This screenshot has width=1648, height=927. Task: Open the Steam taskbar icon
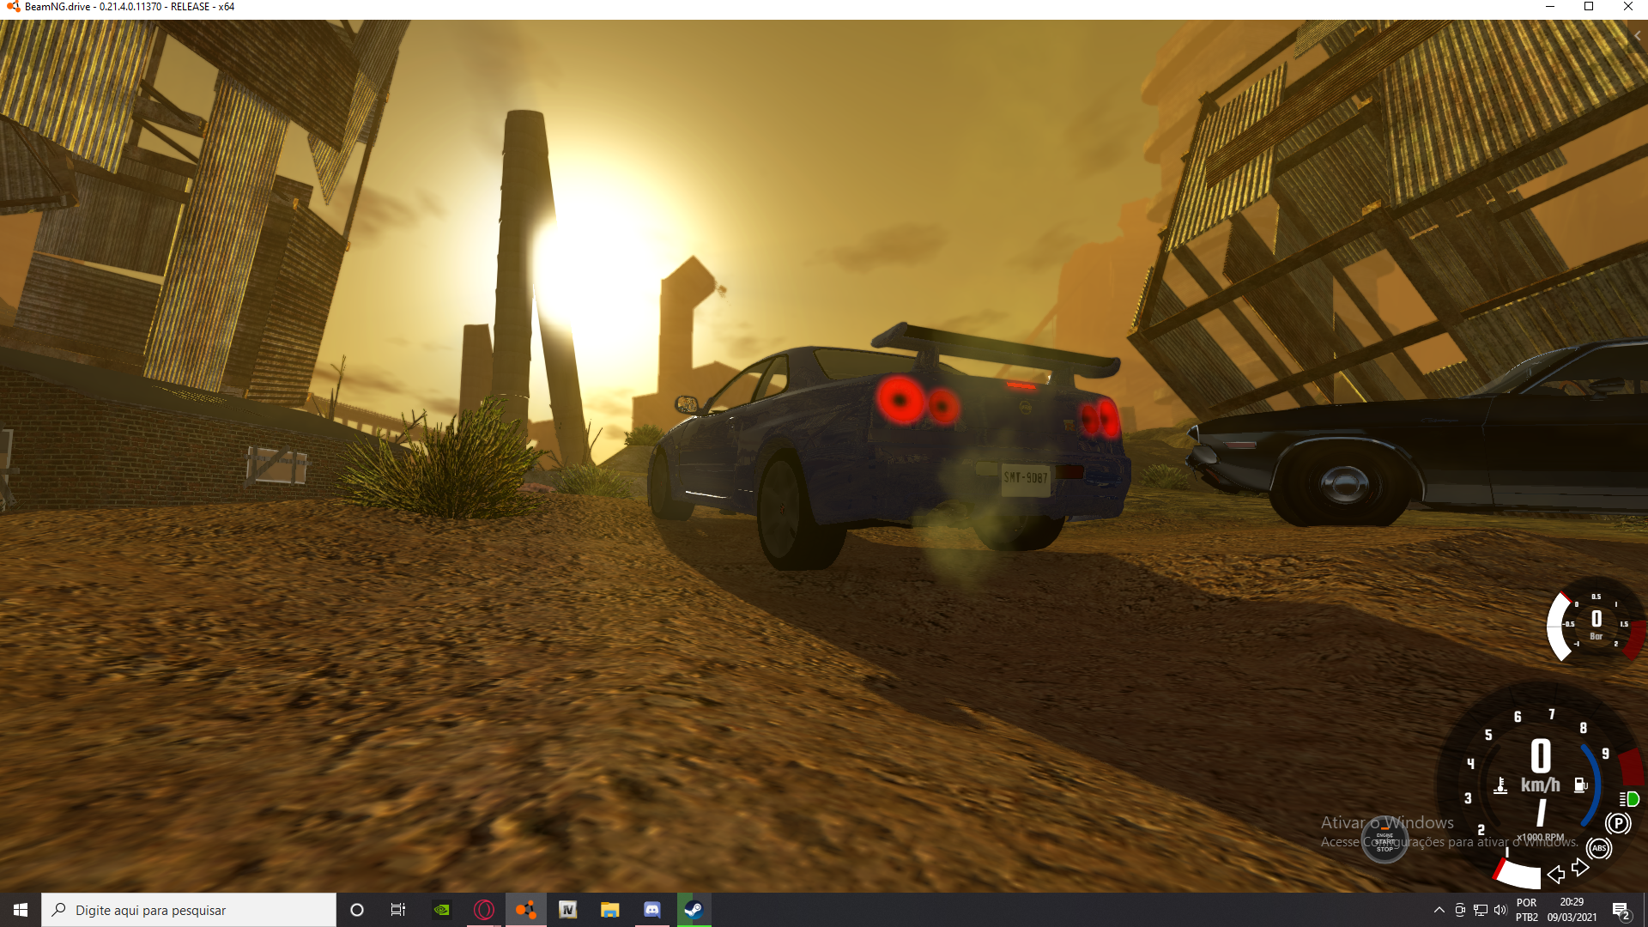click(x=694, y=910)
